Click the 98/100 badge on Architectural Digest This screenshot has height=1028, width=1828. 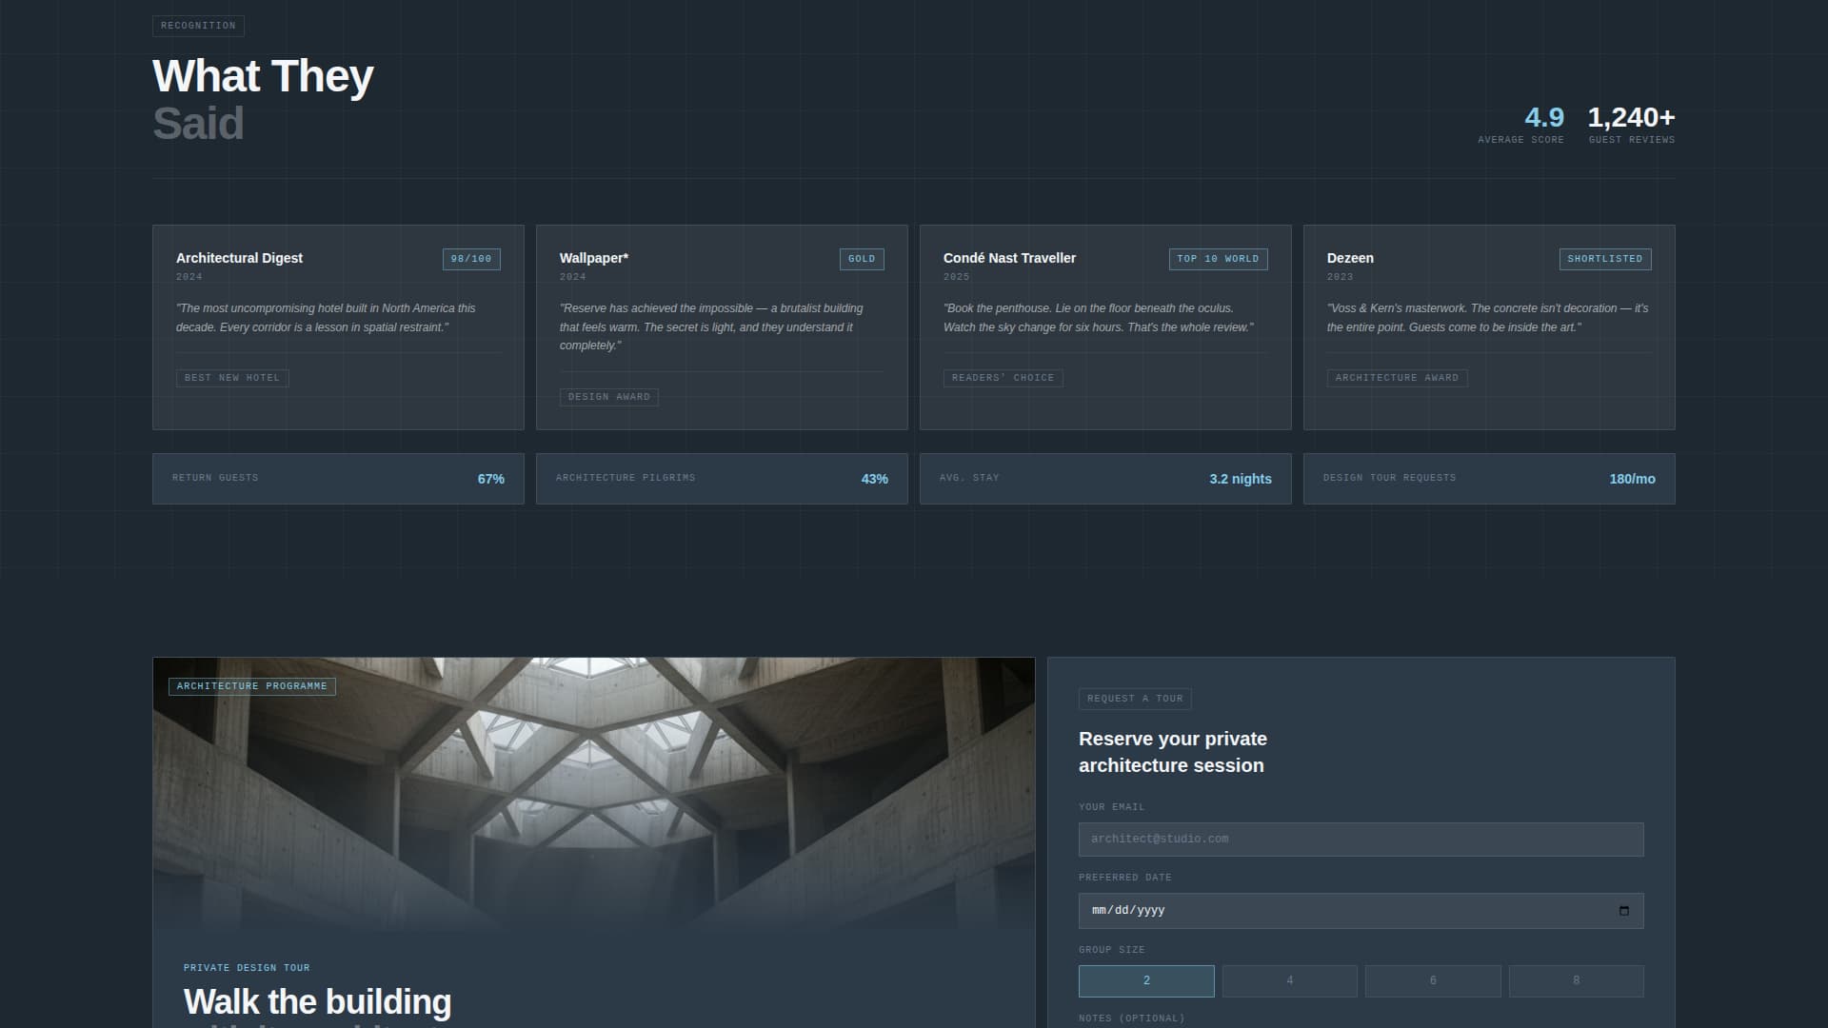click(x=470, y=258)
